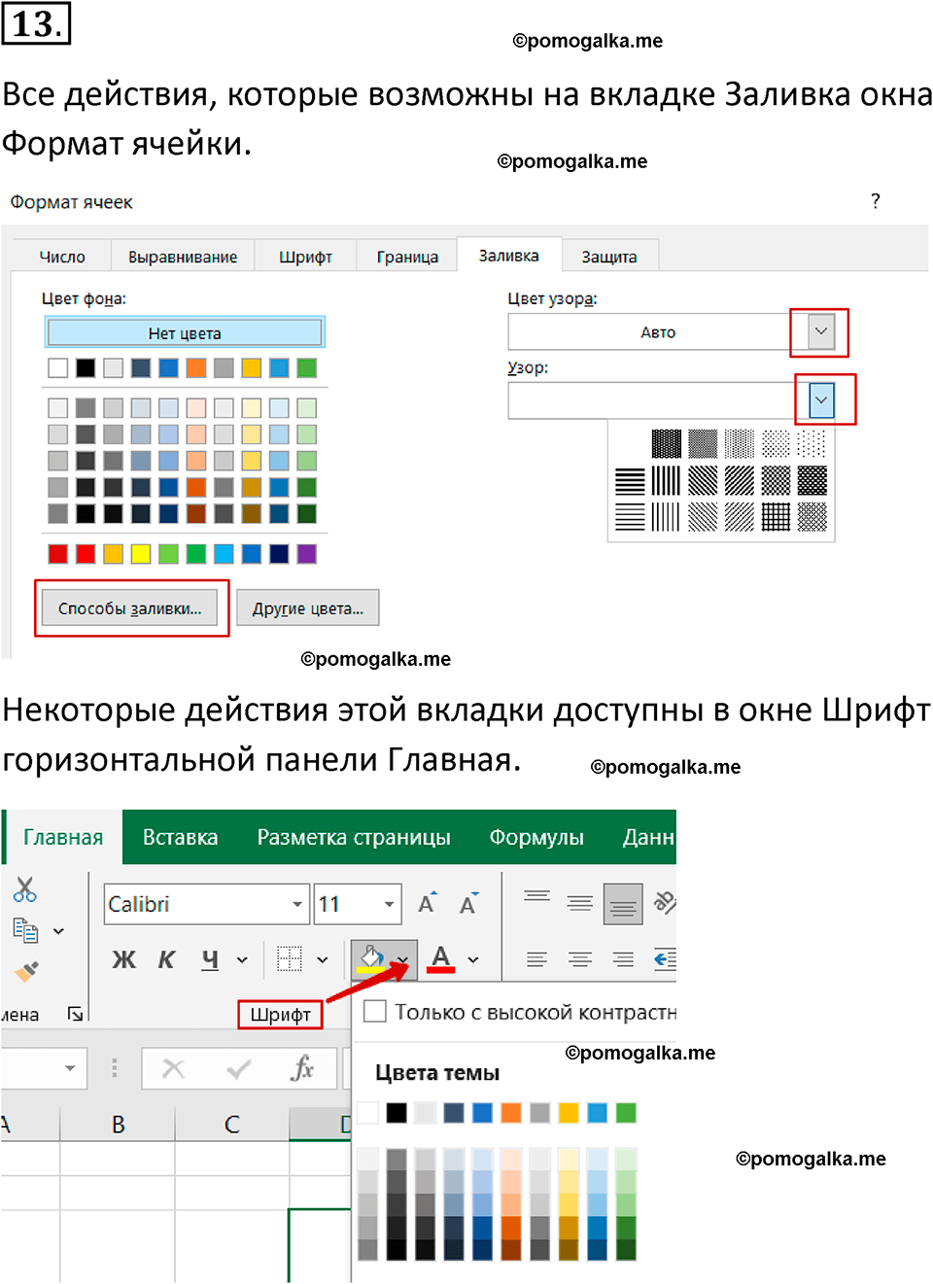933x1284 pixels.
Task: Switch to the Шрифт dialog tab
Action: tap(305, 257)
